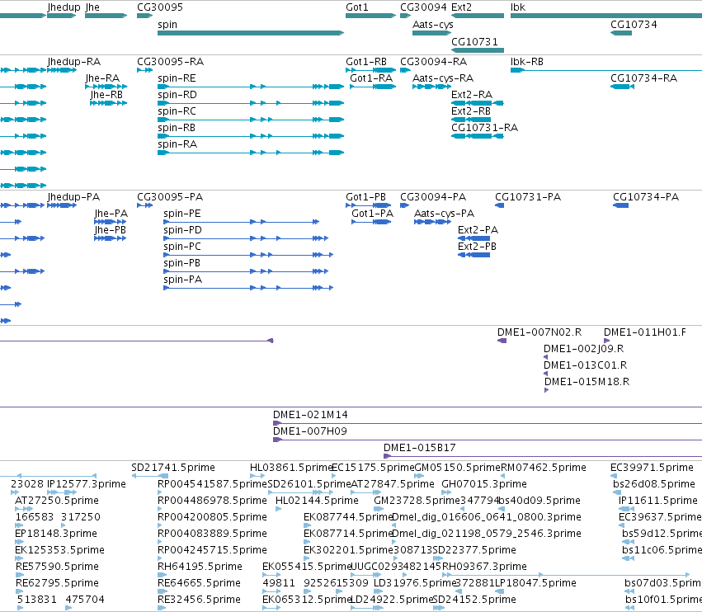The image size is (702, 612).
Task: Click the IP11611.5prime EST label
Action: (658, 501)
